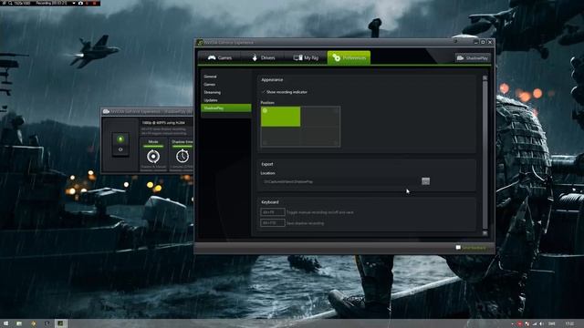This screenshot has height=328, width=584.
Task: Click the ShadowPlay button at top right
Action: click(473, 58)
